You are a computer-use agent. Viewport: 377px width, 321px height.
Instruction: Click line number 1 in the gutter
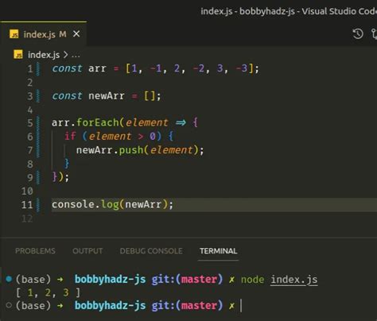click(30, 69)
